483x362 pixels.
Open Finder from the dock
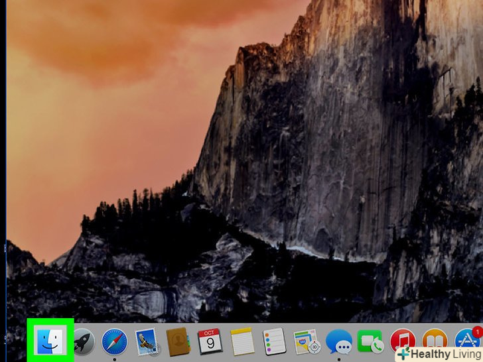pos(51,341)
